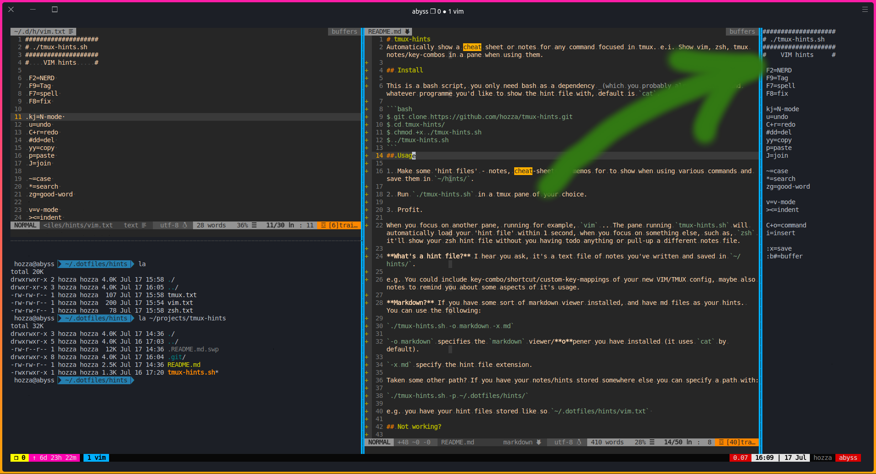Click the '410 words' count in statusline
This screenshot has width=876, height=474.
[607, 442]
